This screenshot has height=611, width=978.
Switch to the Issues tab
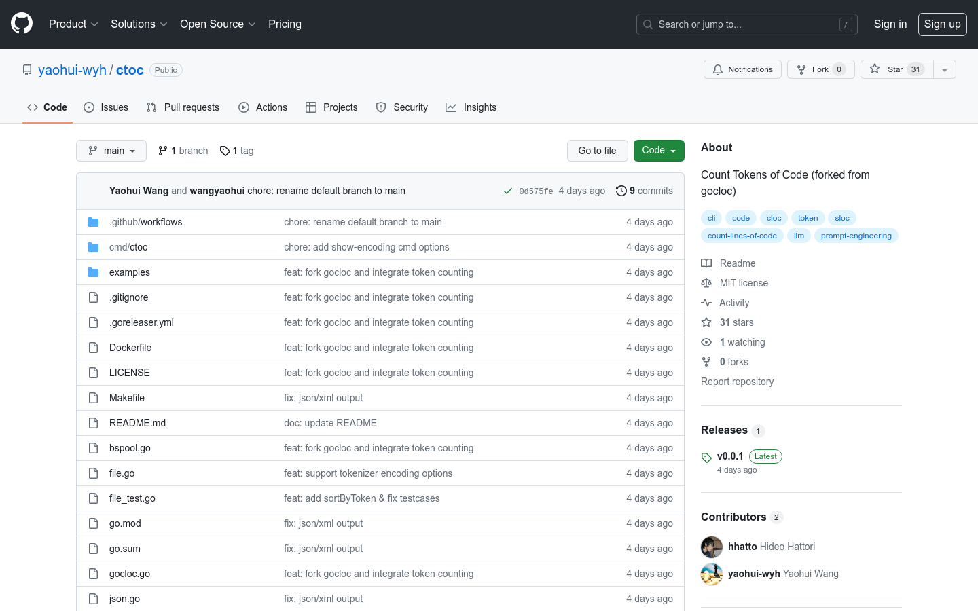click(106, 107)
